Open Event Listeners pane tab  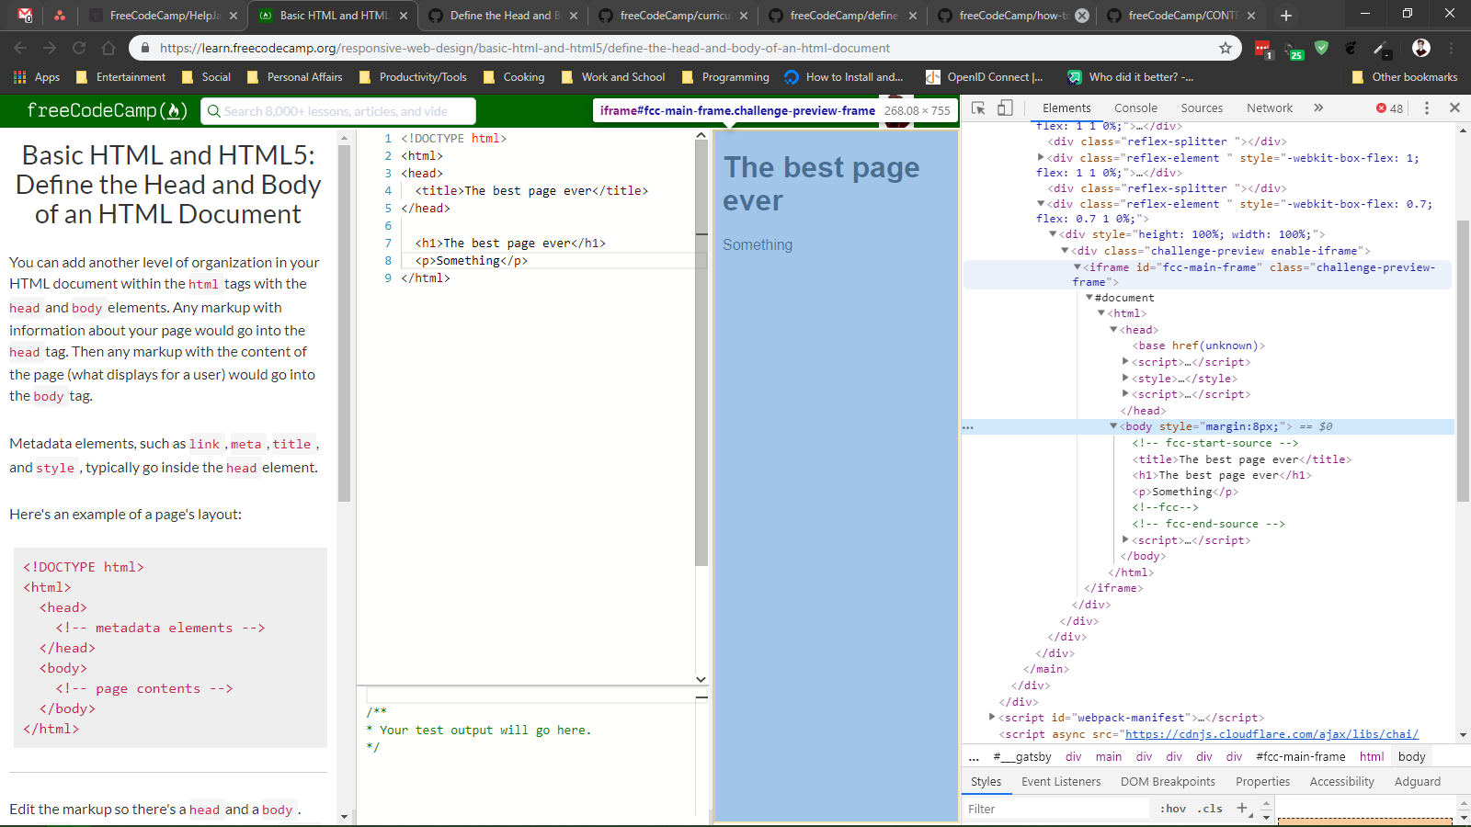[x=1061, y=782]
